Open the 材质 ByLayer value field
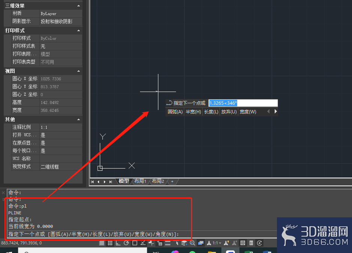 61,14
